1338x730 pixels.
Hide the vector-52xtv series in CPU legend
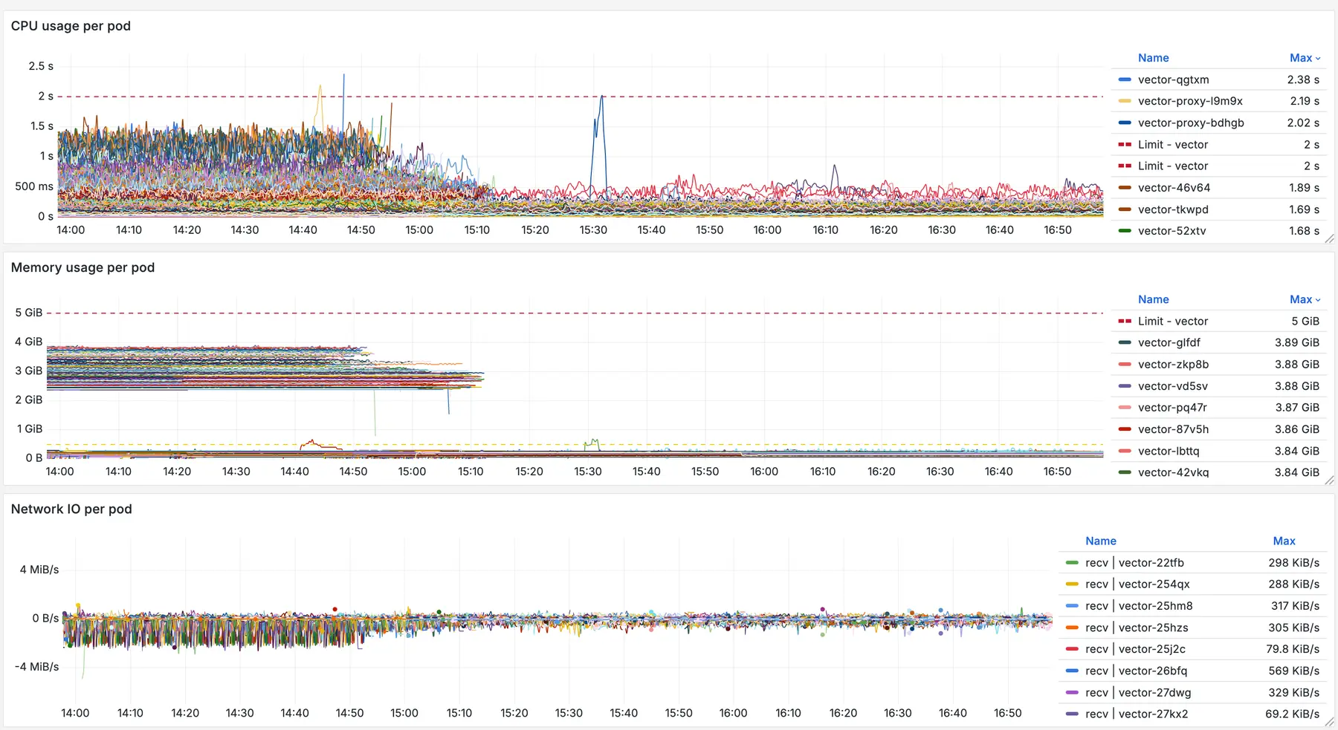[1173, 231]
